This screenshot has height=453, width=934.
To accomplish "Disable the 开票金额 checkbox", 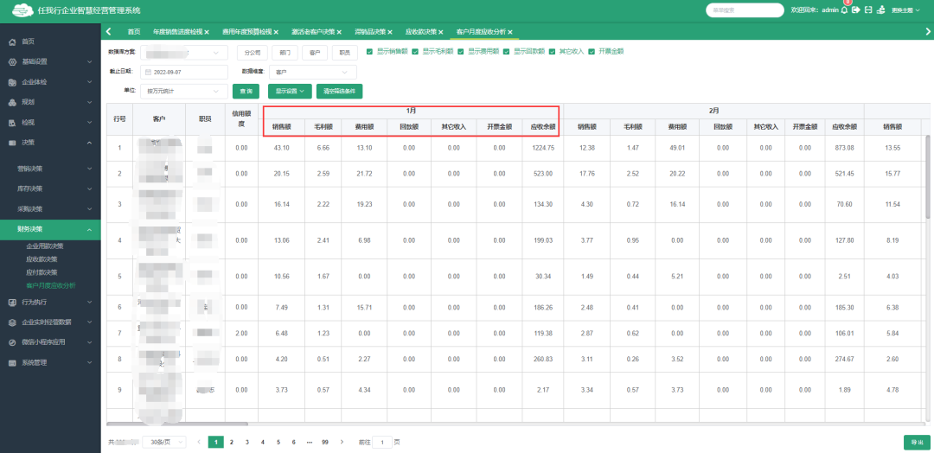I will (x=592, y=52).
